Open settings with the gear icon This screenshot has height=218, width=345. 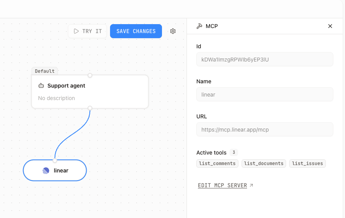click(x=173, y=31)
